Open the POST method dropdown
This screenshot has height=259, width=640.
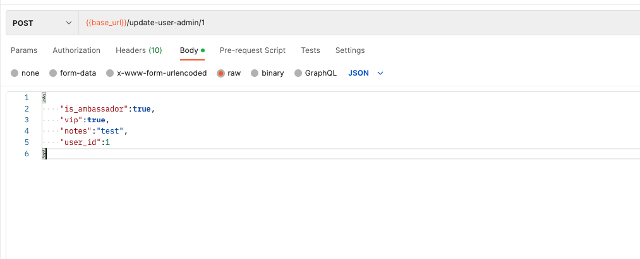click(42, 23)
